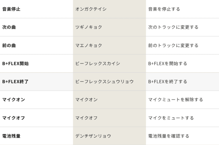Select the bold 次の曲 command name
Screen dimensions: 219x145
point(9,27)
